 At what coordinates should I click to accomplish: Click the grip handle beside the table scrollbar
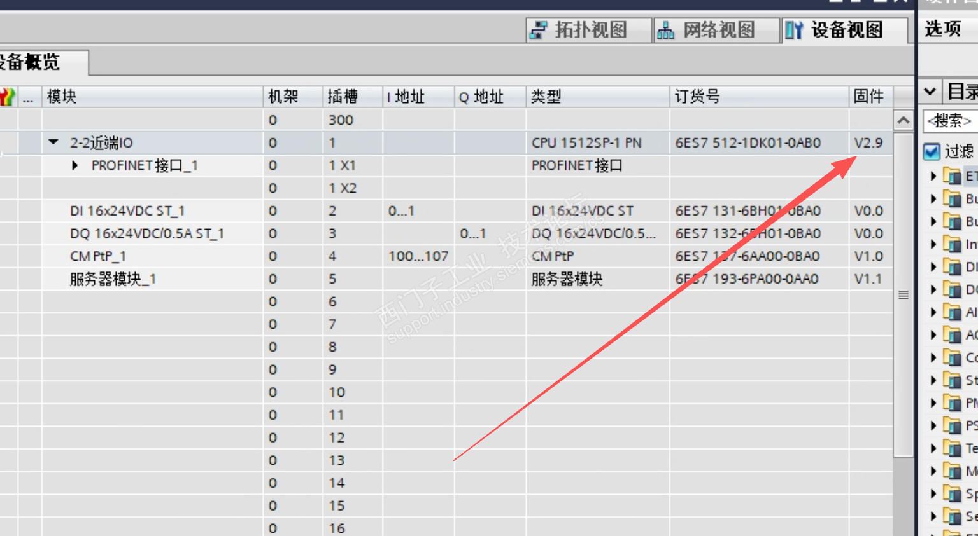coord(904,295)
